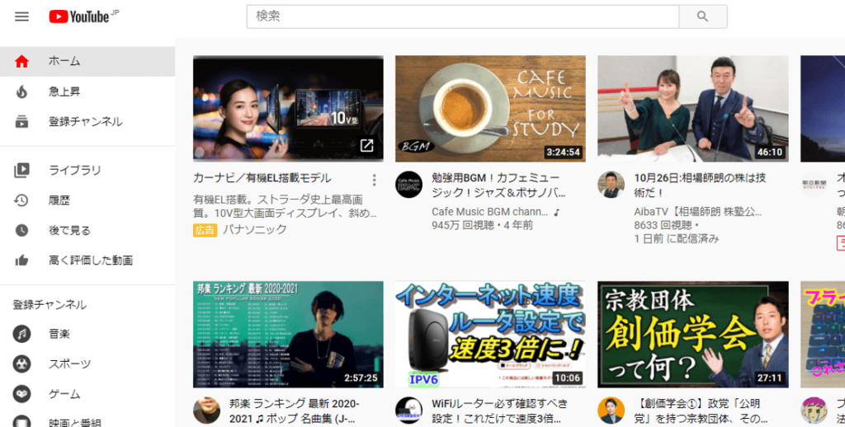Click the search (検索) text field
The width and height of the screenshot is (845, 427).
[x=462, y=16]
